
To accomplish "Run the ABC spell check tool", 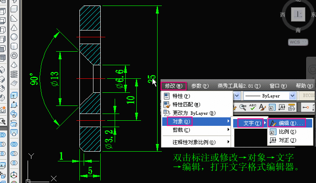I will pos(253,107).
